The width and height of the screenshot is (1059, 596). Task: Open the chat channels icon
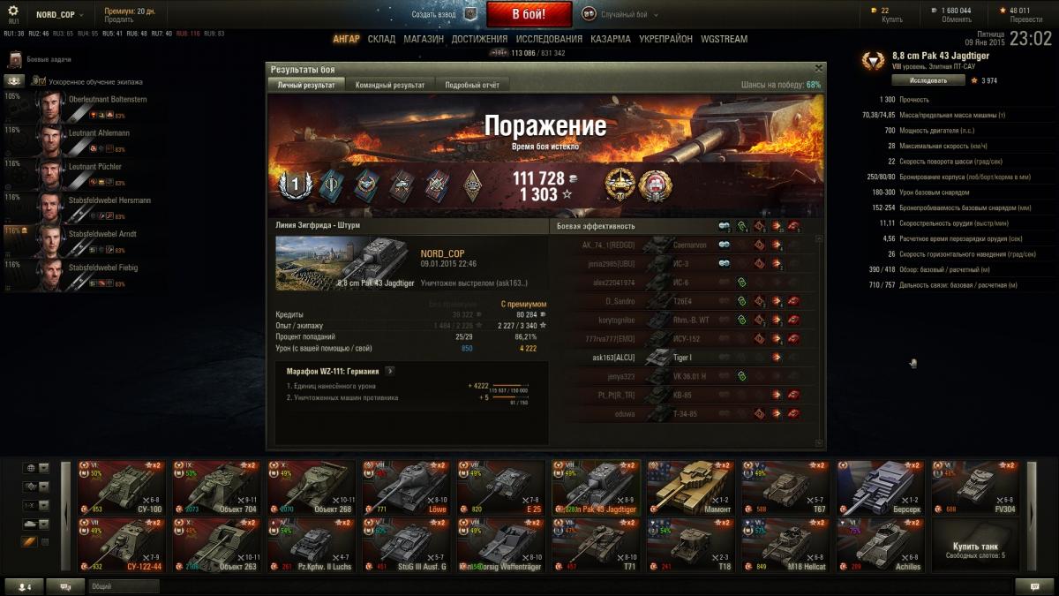click(x=65, y=585)
